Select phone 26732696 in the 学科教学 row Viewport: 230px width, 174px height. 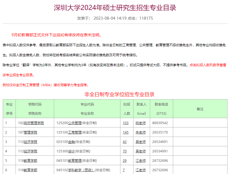pos(160,170)
